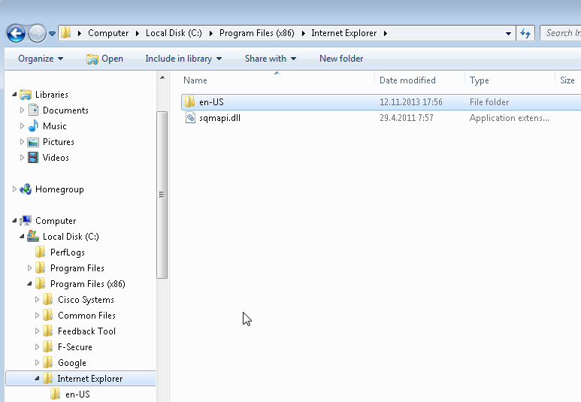Click the date 12.11.2013 17:56 cell

(x=411, y=102)
